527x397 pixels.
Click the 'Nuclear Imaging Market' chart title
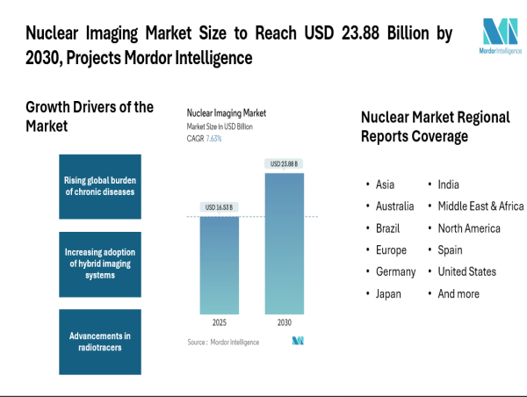[x=227, y=113]
